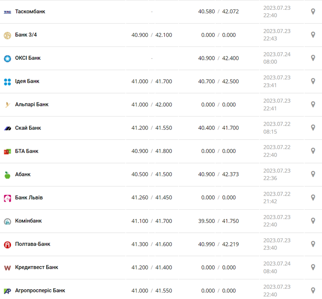
Task: Open location marker for Банк 3/4
Action: 313,35
